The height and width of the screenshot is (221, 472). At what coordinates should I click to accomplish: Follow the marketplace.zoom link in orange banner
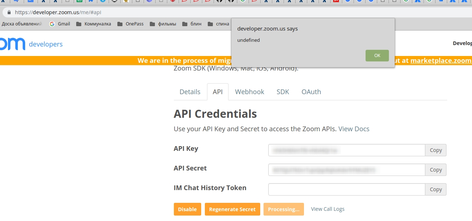click(x=441, y=61)
